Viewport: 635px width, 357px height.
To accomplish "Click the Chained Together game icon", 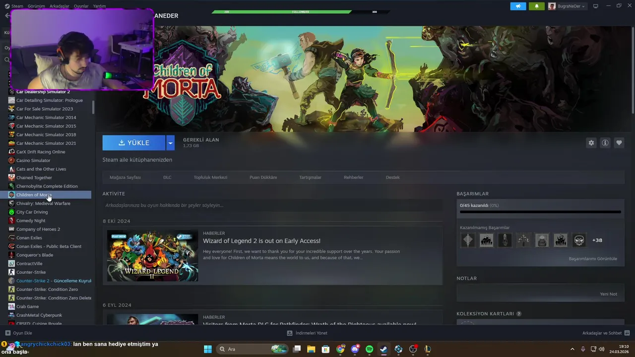I will click(12, 178).
